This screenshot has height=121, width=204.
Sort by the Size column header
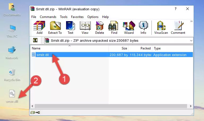tap(119, 48)
